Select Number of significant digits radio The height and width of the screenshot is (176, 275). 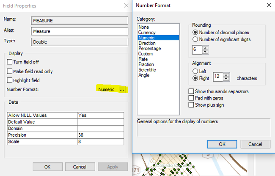pyautogui.click(x=195, y=39)
